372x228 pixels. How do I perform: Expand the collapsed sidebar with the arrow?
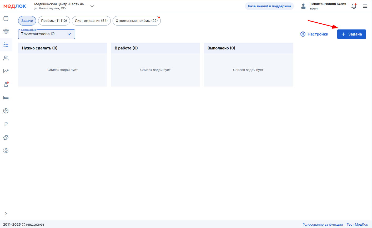coord(6,214)
